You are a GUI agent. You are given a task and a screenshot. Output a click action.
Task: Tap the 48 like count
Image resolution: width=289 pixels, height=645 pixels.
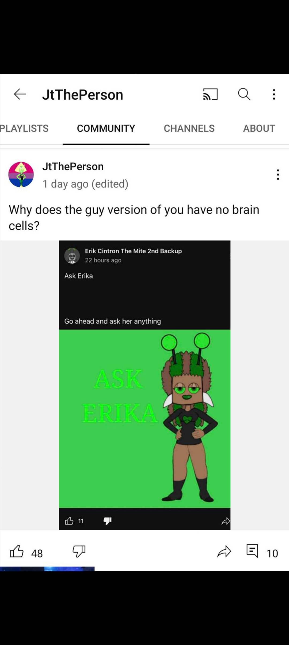37,553
